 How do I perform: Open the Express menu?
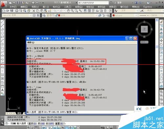coord(148,7)
